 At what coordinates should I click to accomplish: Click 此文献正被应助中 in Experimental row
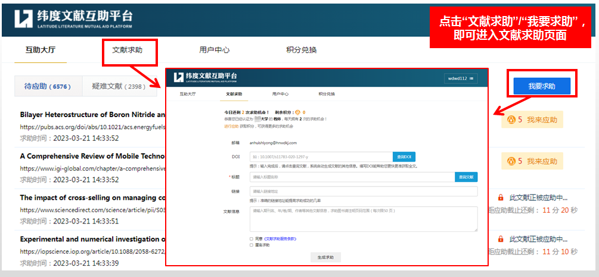point(539,240)
